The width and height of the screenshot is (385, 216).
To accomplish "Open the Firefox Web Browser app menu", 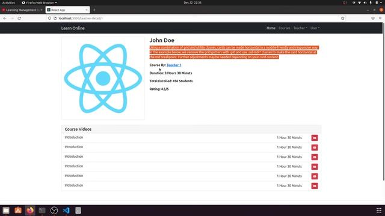I will tap(39, 2).
